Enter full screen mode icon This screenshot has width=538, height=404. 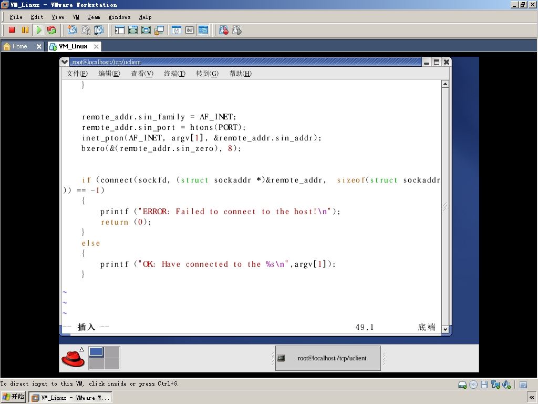[146, 30]
